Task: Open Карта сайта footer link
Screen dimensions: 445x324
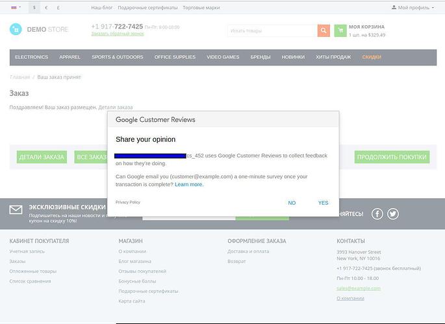Action: coord(132,301)
